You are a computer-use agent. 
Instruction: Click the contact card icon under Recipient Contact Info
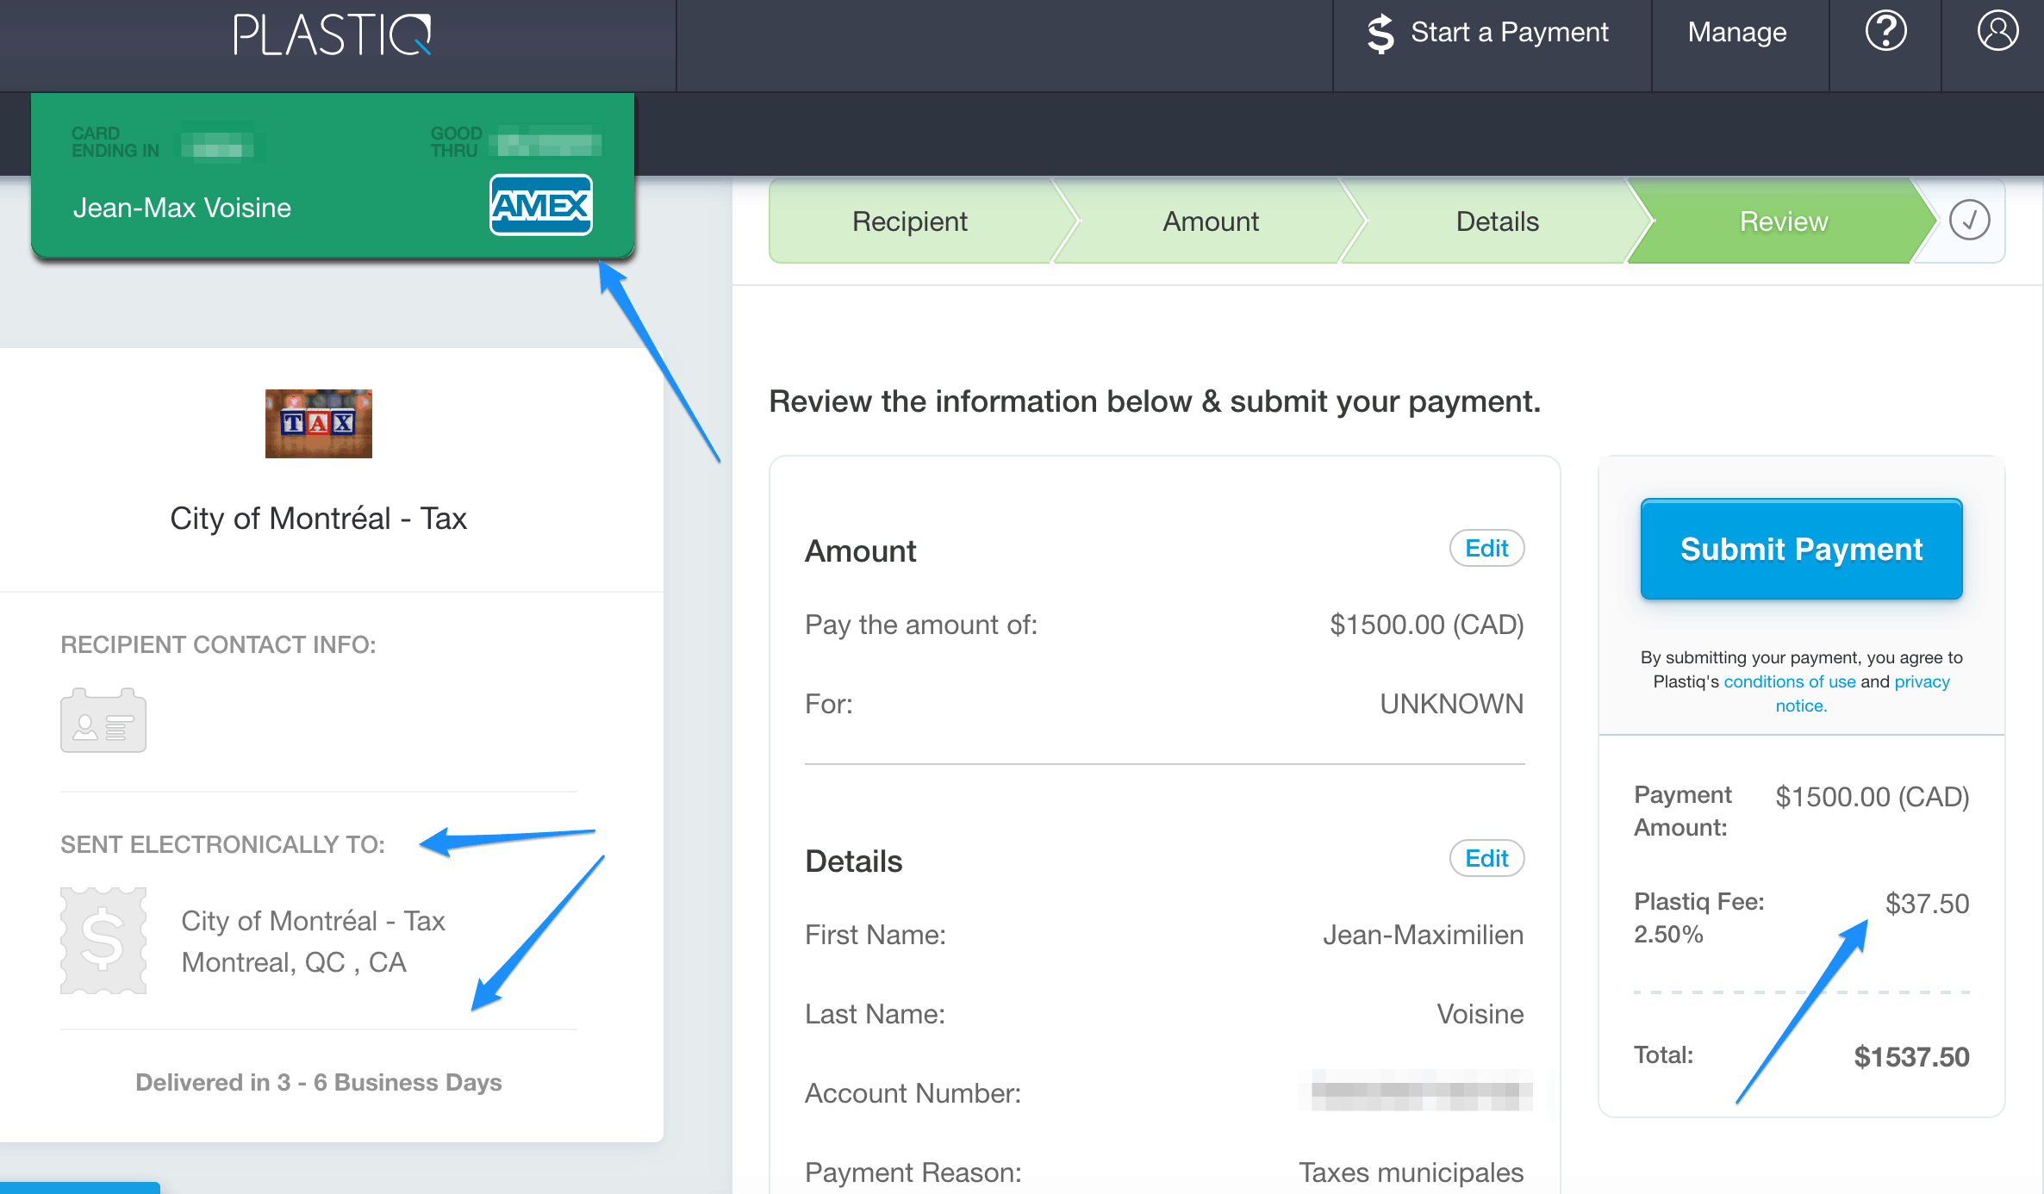tap(103, 721)
